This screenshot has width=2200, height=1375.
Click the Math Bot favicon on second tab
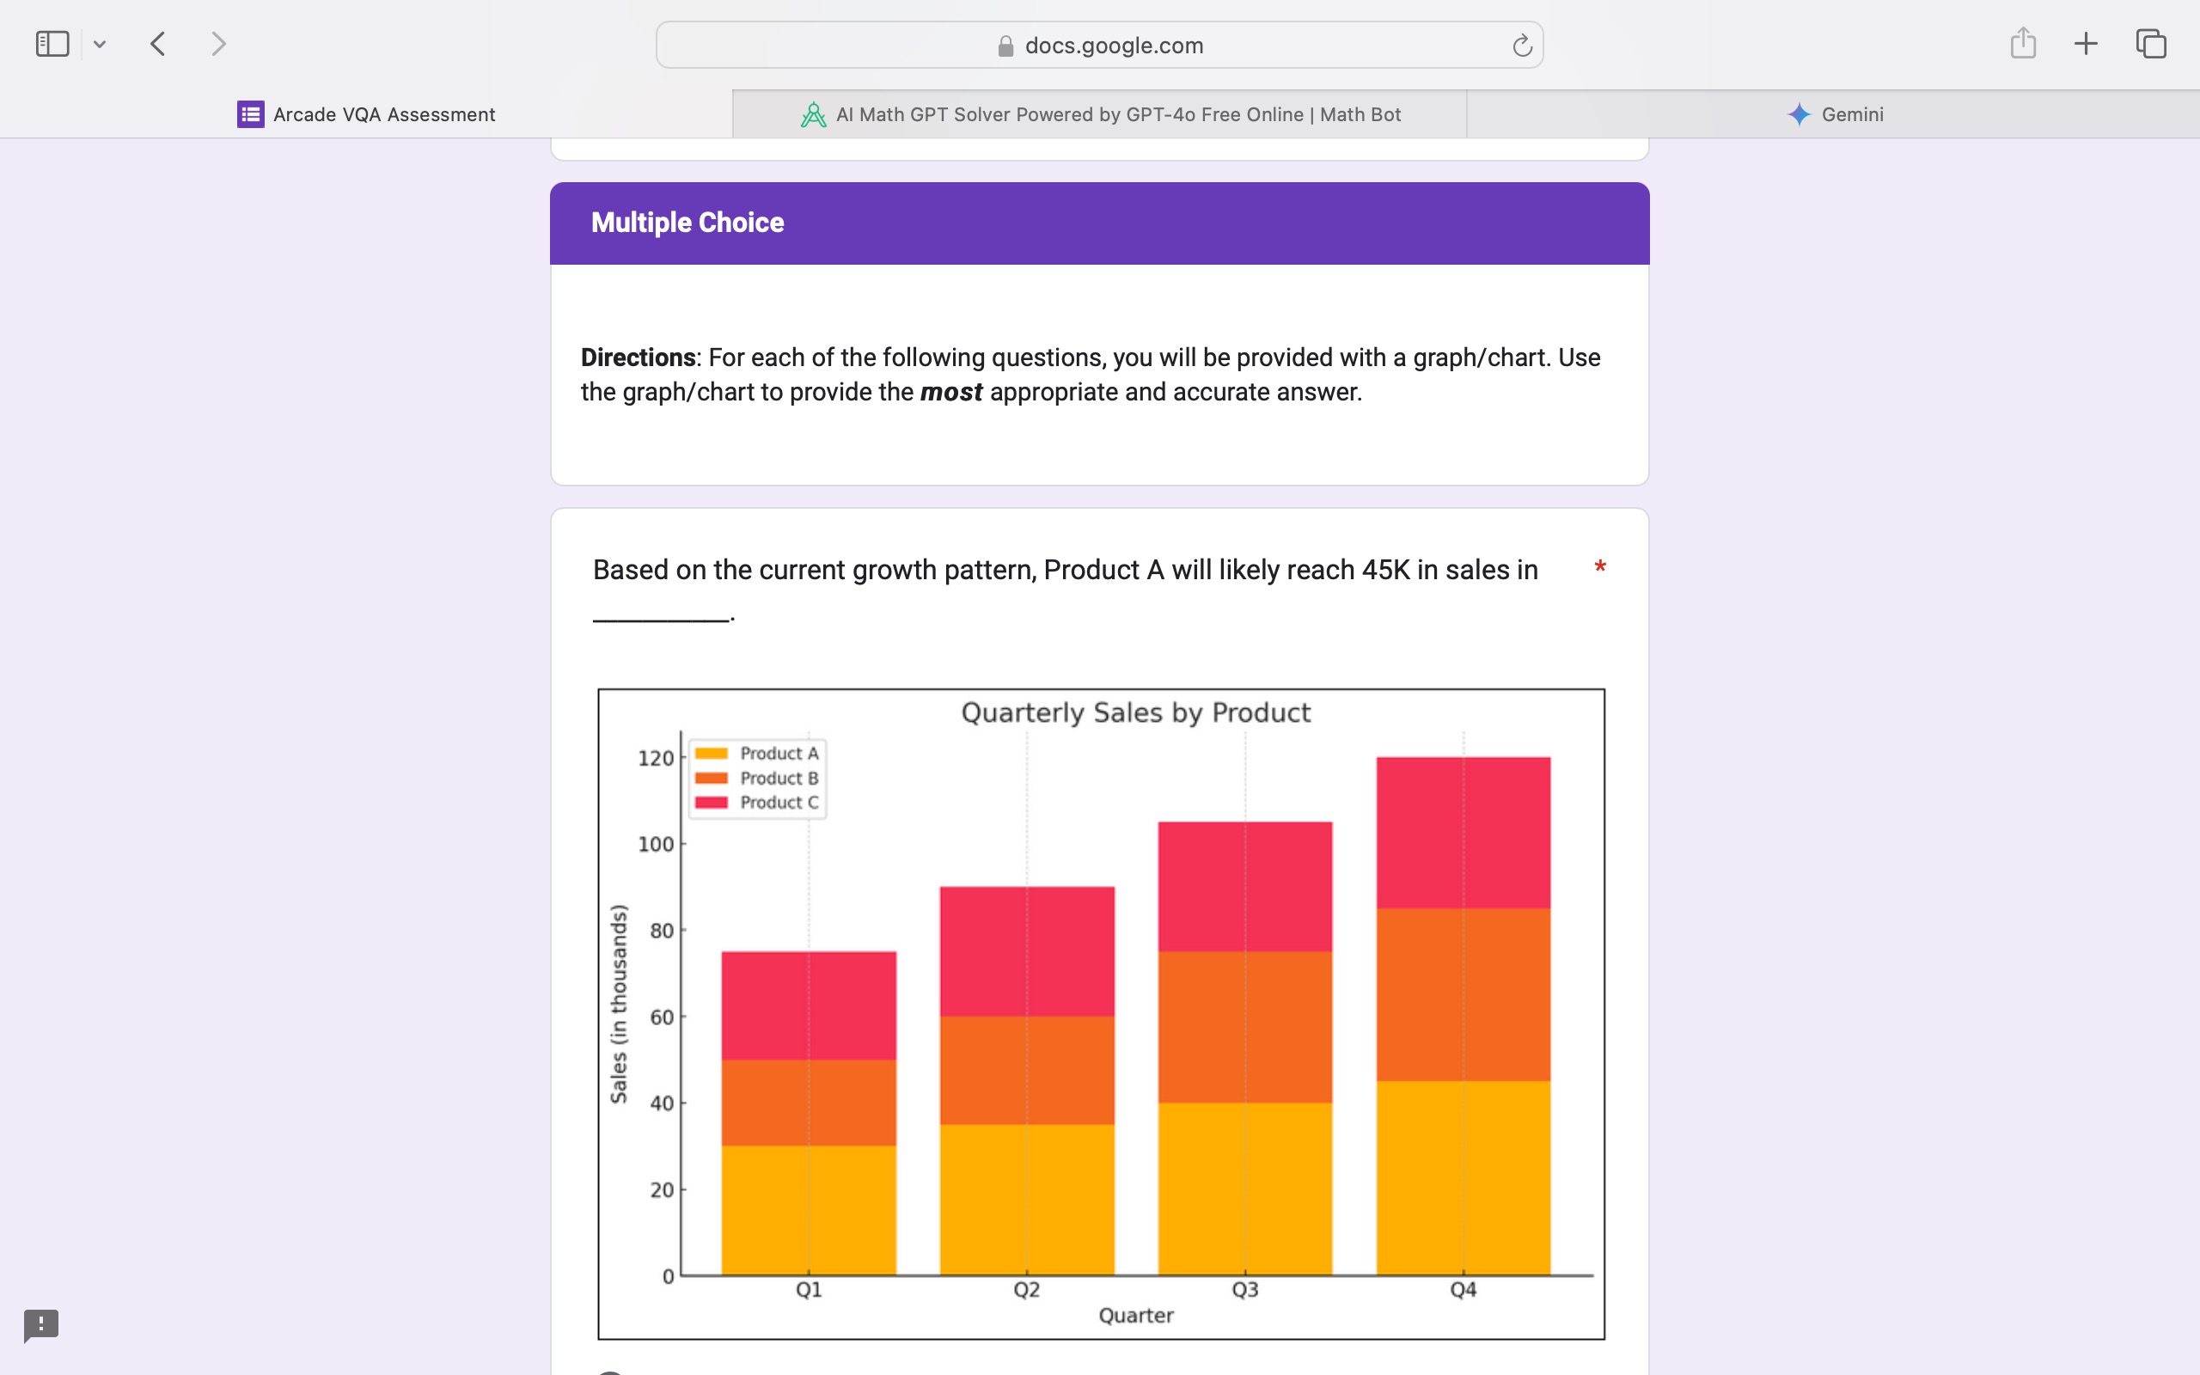click(x=813, y=114)
